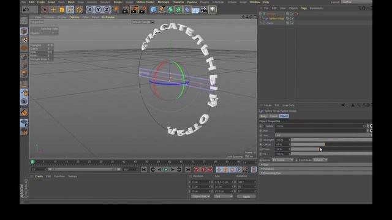Click the Coordinate System icon

tap(115, 10)
